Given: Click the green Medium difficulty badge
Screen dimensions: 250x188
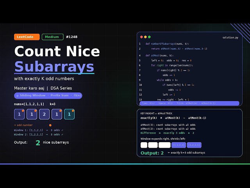Looking at the screenshot, I should 53,37.
